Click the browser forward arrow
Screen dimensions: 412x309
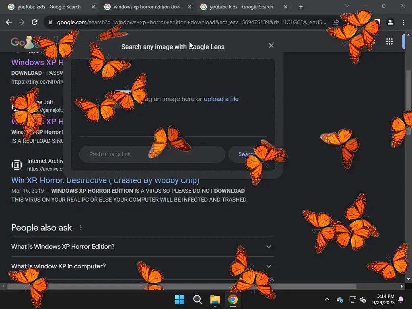pyautogui.click(x=22, y=23)
